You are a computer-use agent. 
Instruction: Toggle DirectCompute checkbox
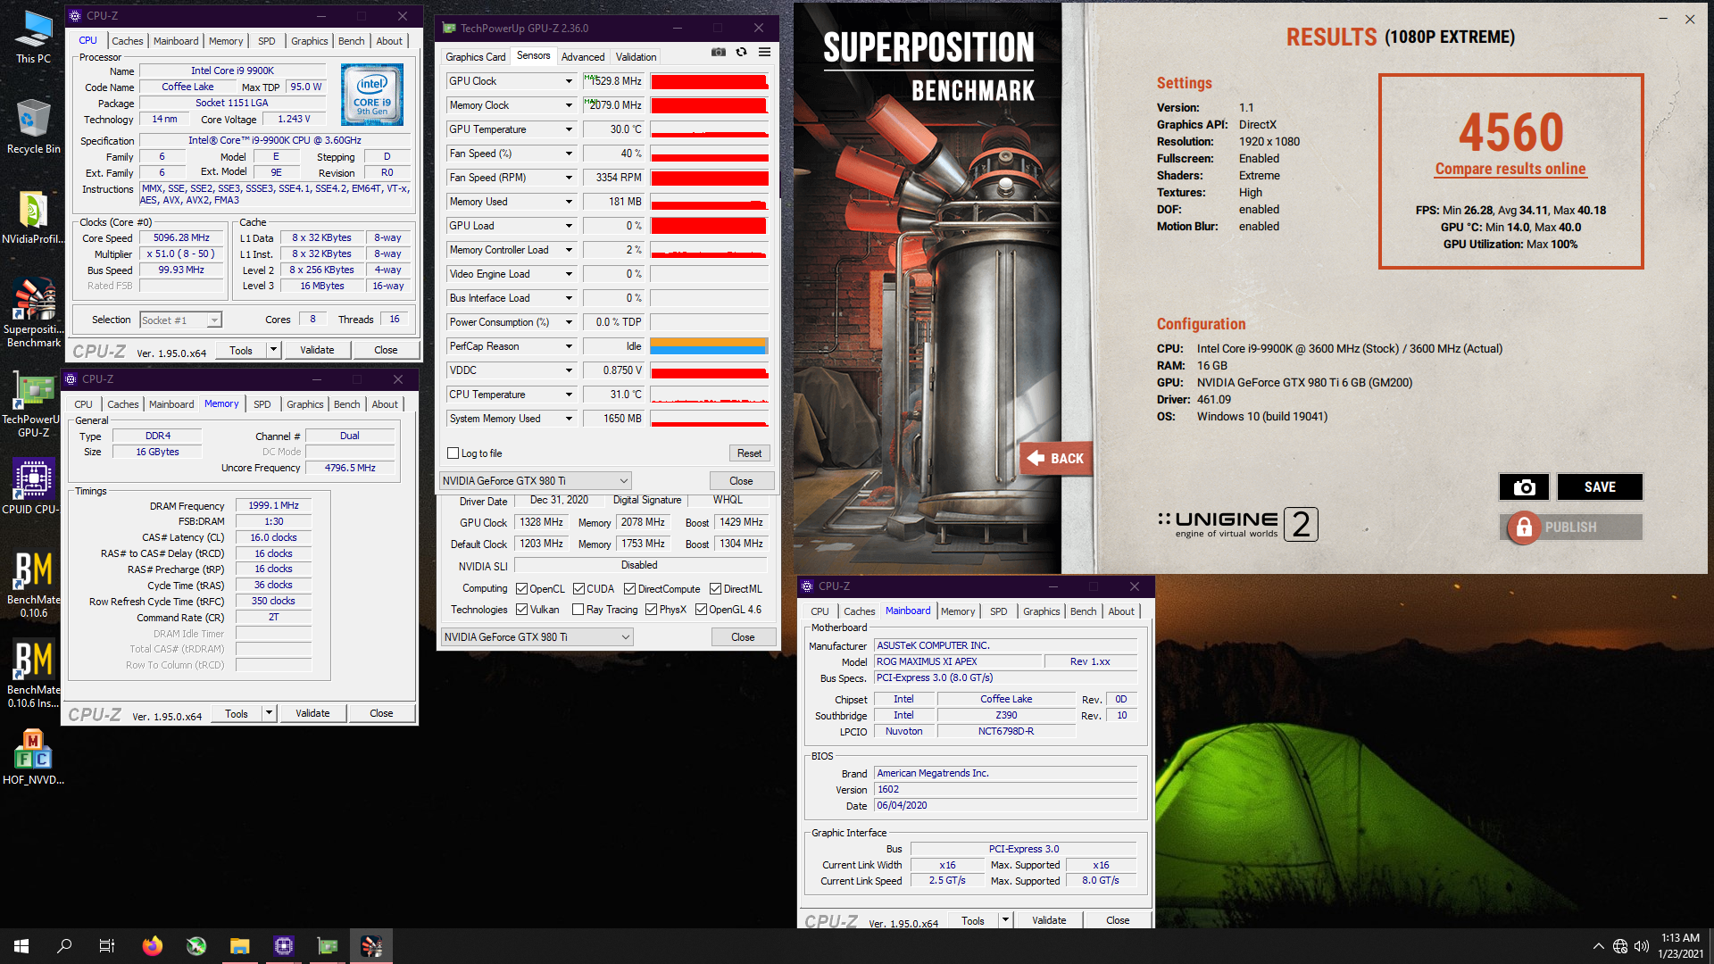tap(629, 589)
